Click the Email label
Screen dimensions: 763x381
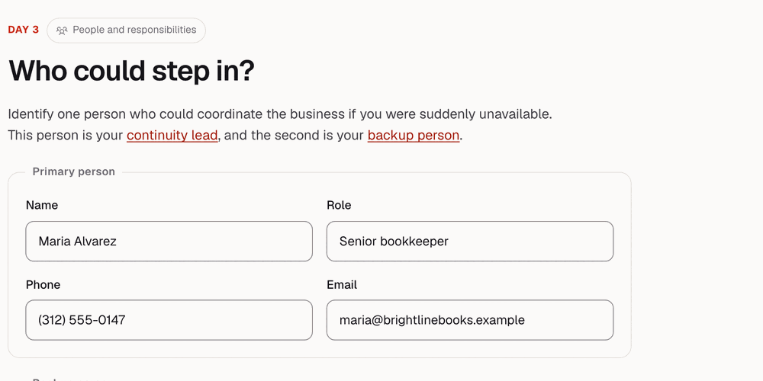(x=342, y=285)
